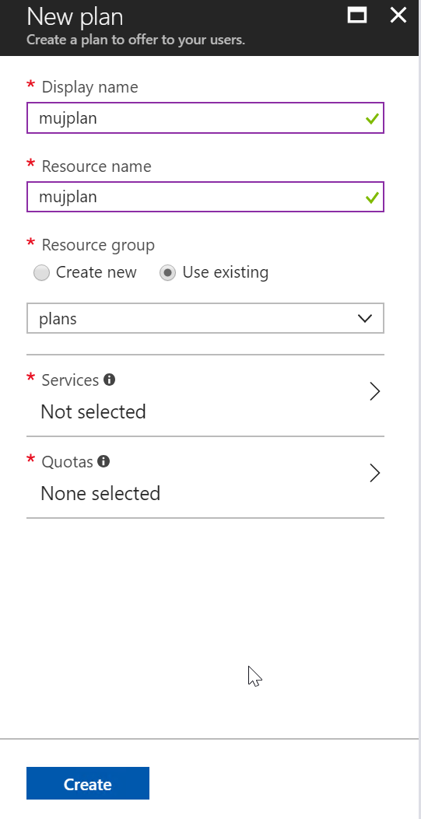
Task: Click the Resource name input field
Action: click(205, 197)
